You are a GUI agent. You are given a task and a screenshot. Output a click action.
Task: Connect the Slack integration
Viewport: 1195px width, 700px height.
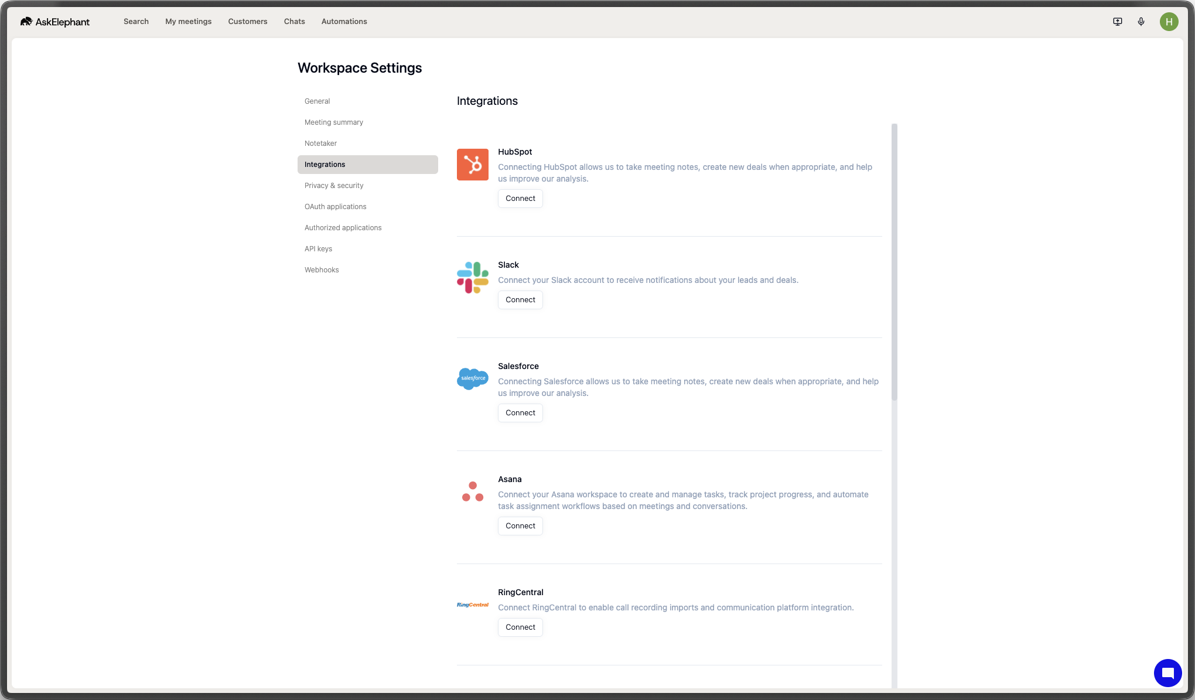pos(520,300)
